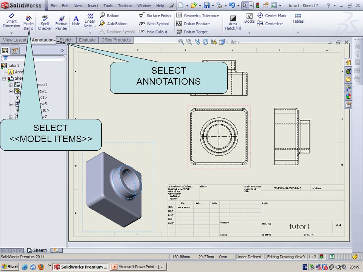This screenshot has width=363, height=272.
Task: Click the New document icon
Action: (181, 5)
